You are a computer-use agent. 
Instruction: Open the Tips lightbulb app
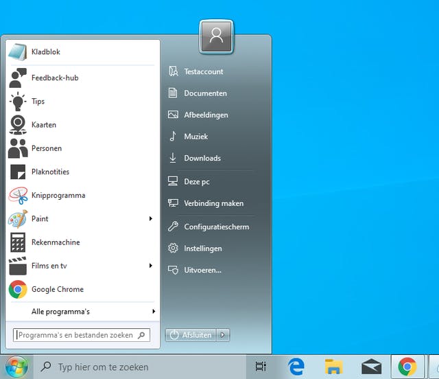pos(38,101)
